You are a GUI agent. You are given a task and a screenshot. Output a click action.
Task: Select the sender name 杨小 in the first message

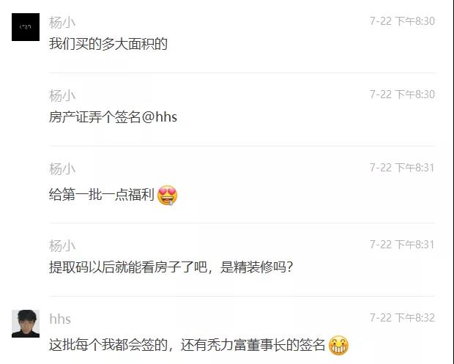coord(62,22)
